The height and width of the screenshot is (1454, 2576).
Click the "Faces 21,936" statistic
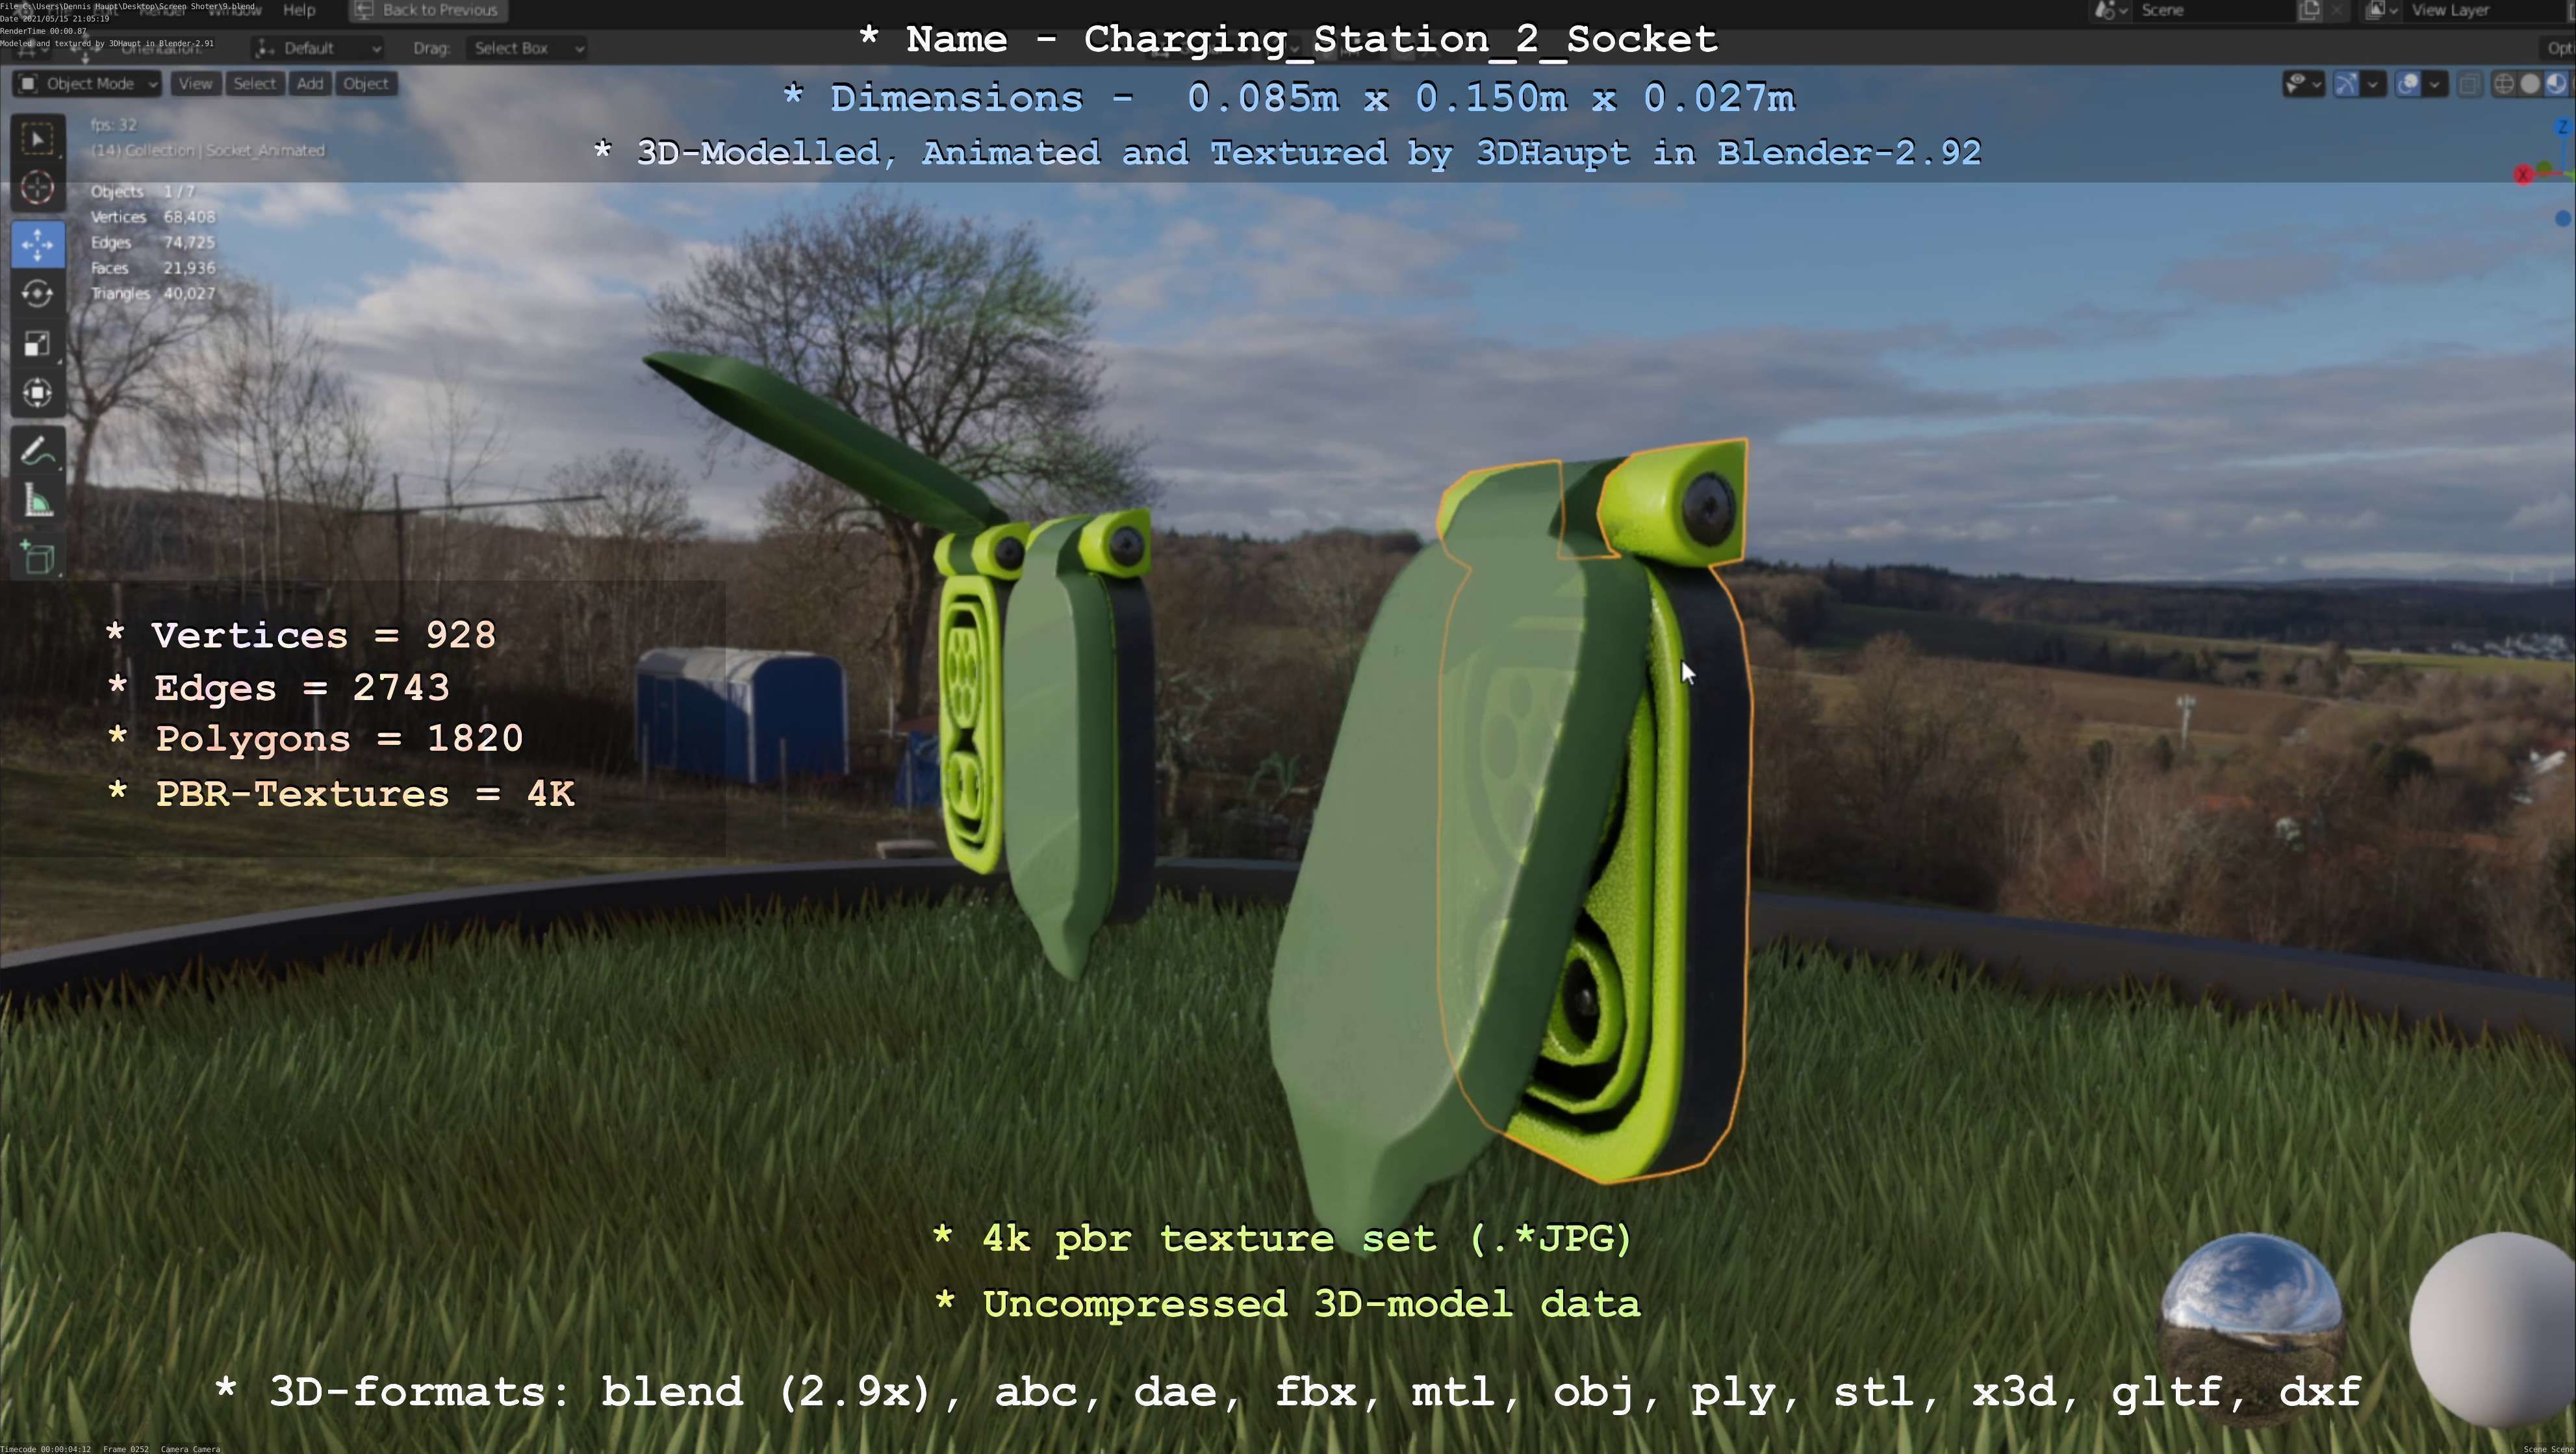(x=153, y=268)
